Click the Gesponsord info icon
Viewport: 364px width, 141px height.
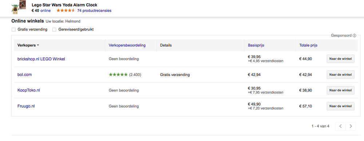(354, 35)
